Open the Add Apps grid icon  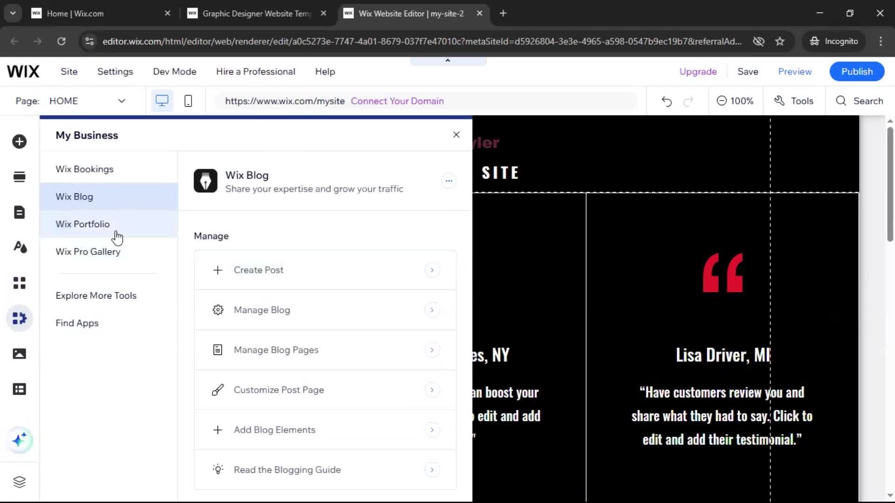coord(20,283)
